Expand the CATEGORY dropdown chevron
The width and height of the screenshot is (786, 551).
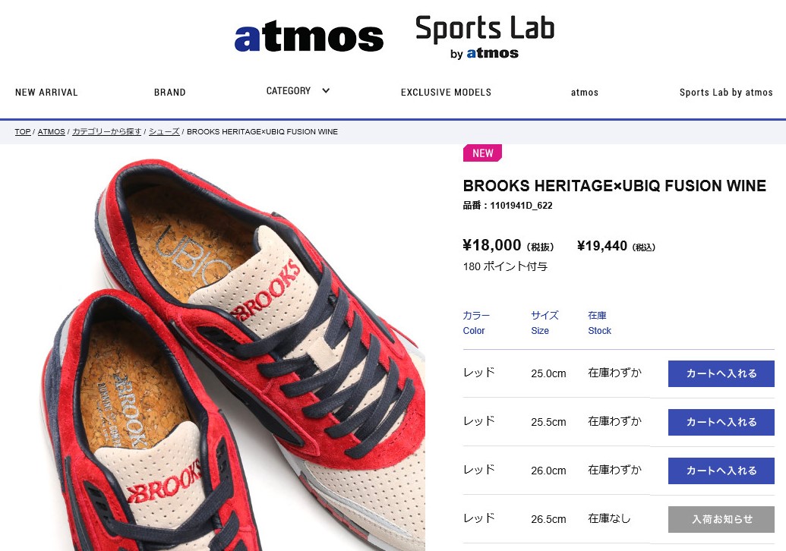[326, 90]
